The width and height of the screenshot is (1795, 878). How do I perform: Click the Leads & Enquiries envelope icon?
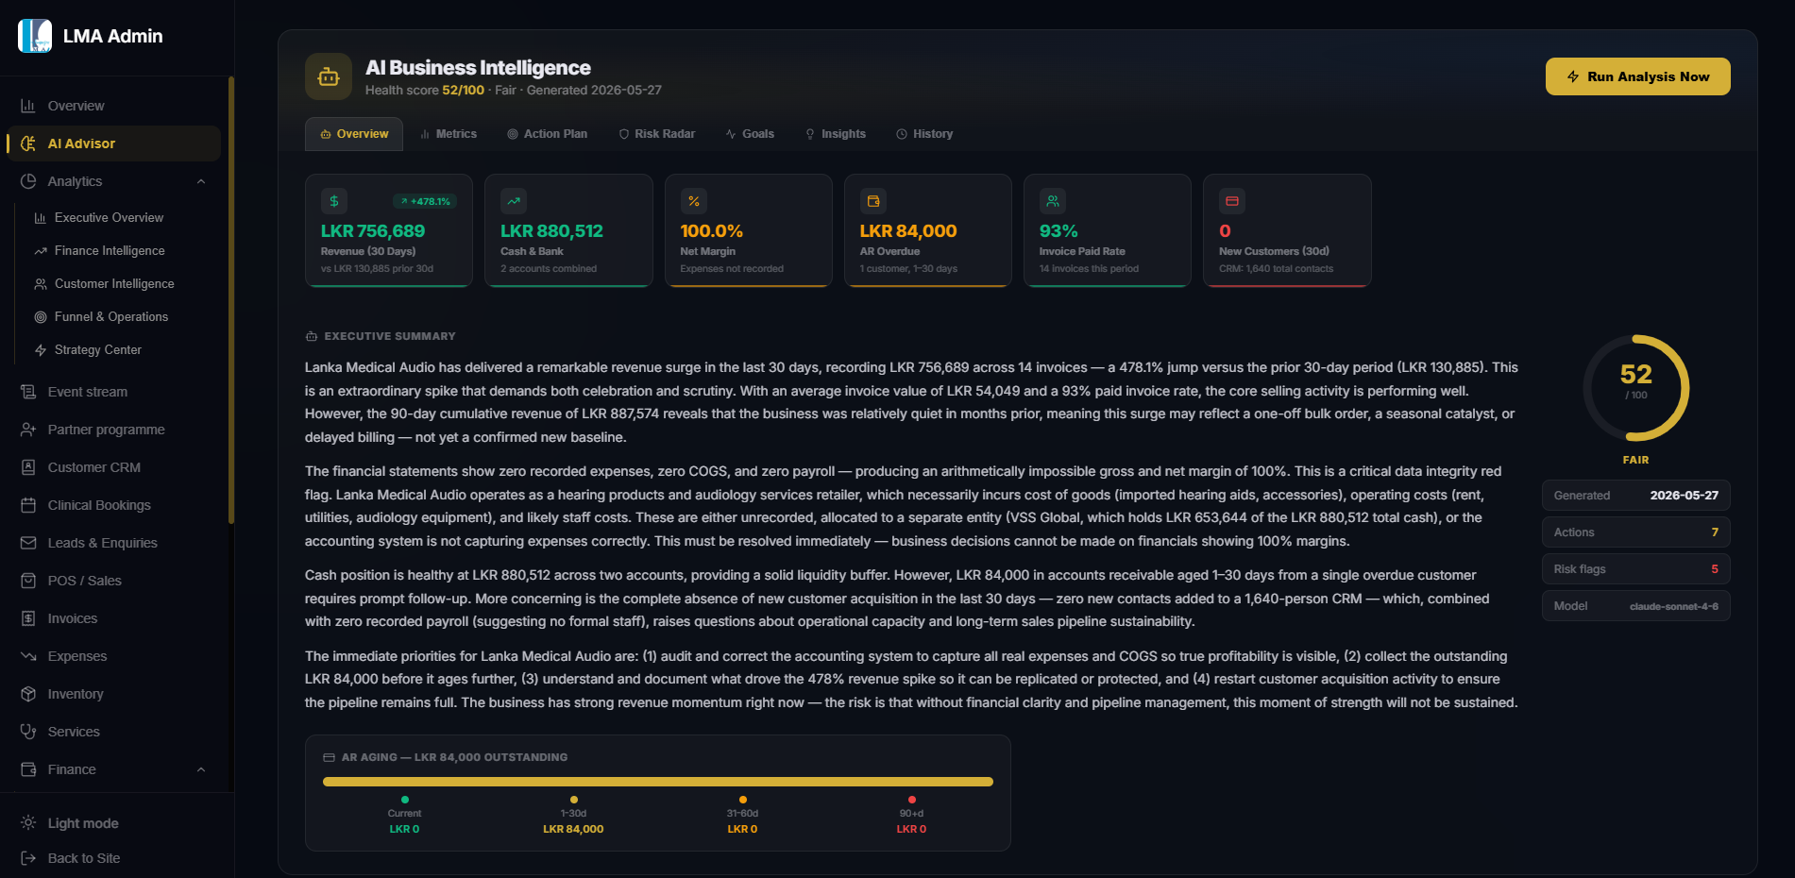coord(28,543)
